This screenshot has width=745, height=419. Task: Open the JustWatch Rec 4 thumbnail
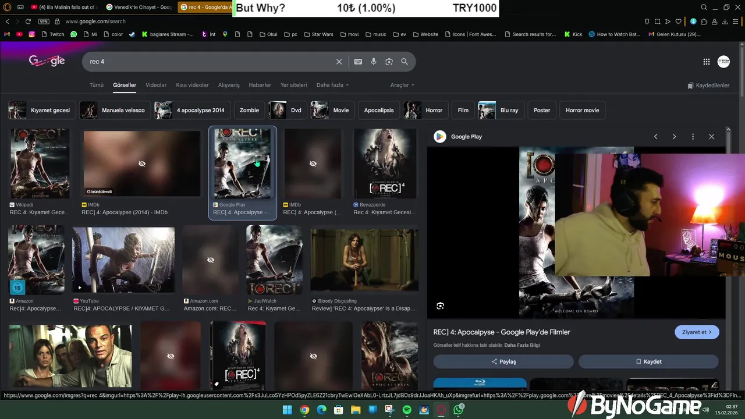[274, 260]
